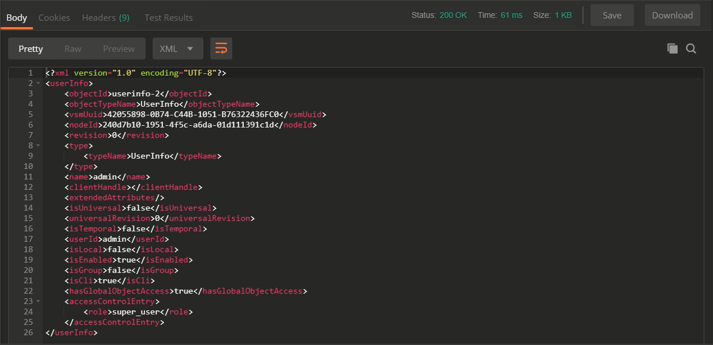Collapse the type element on line 8
This screenshot has width=713, height=345.
pos(38,146)
